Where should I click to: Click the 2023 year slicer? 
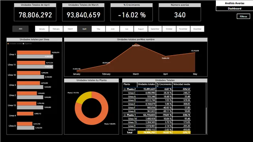(20, 29)
